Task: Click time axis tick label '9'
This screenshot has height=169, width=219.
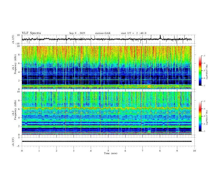Action: (x=177, y=151)
